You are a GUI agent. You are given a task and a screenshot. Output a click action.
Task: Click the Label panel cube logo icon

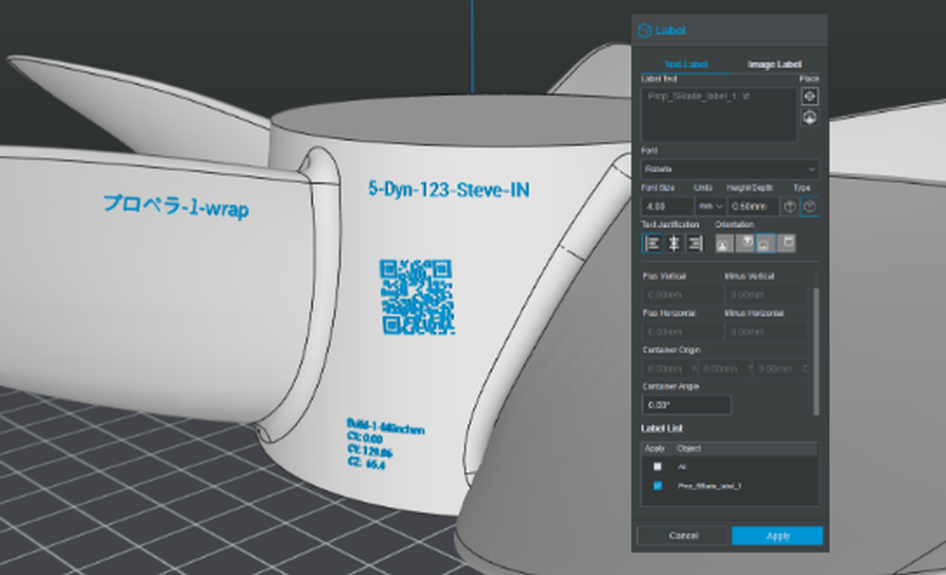click(644, 30)
